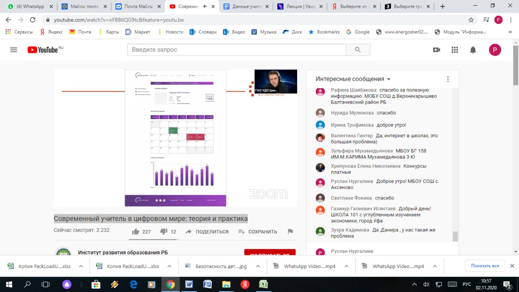This screenshot has width=519, height=292.
Task: Click the 'Введите запрос' search field
Action: pos(236,50)
